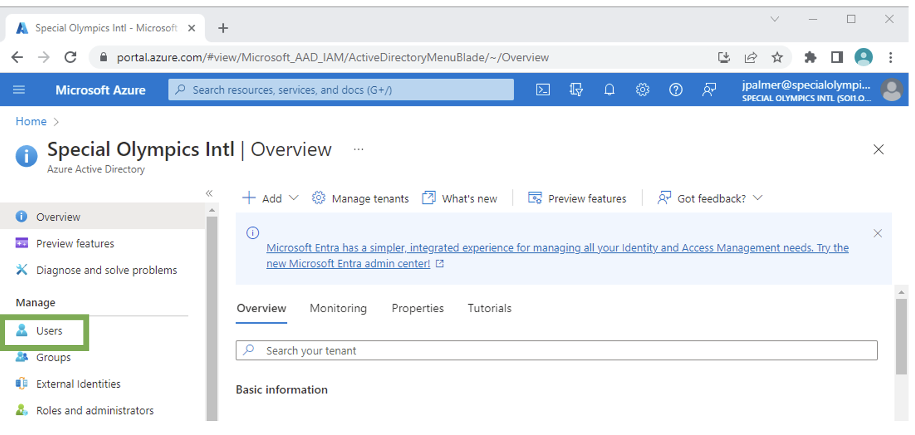Open a new browser tab
Screen dimensions: 915x435
(x=223, y=28)
